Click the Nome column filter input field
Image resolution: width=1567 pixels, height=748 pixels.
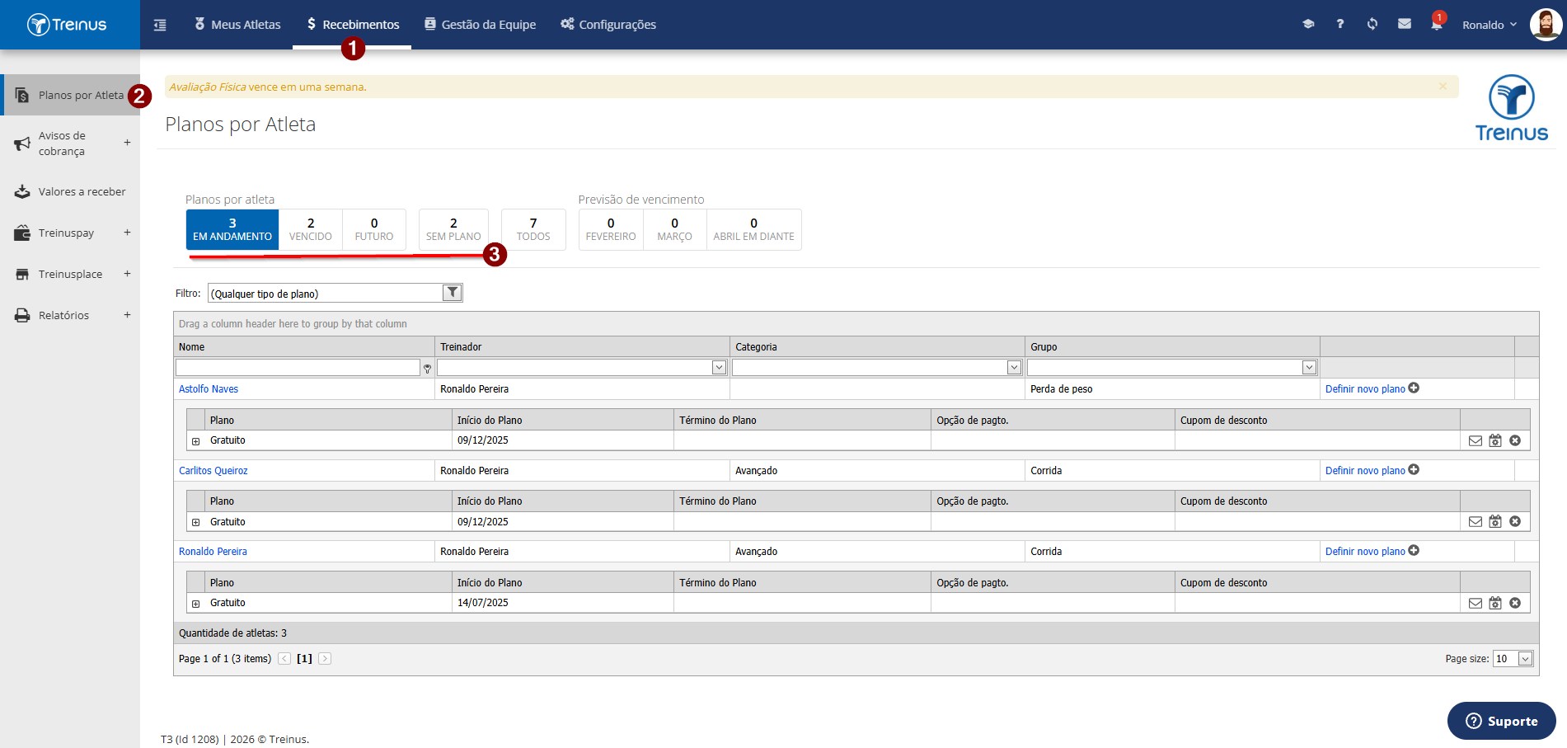298,368
